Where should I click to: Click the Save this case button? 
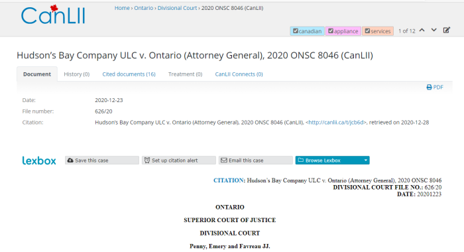coord(102,160)
